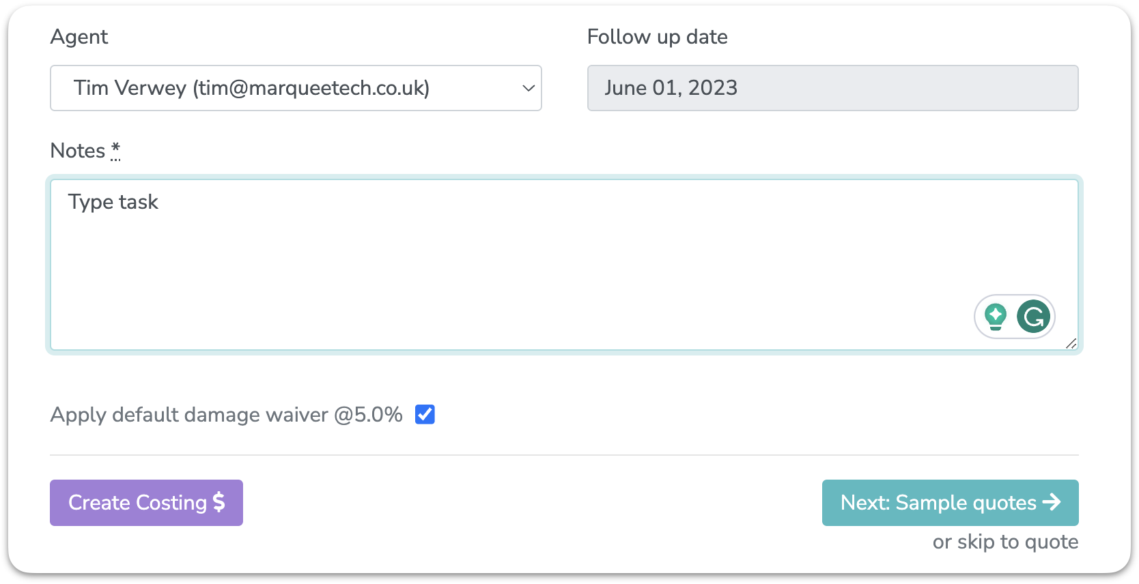
Task: Open the Follow up date field
Action: pos(832,88)
